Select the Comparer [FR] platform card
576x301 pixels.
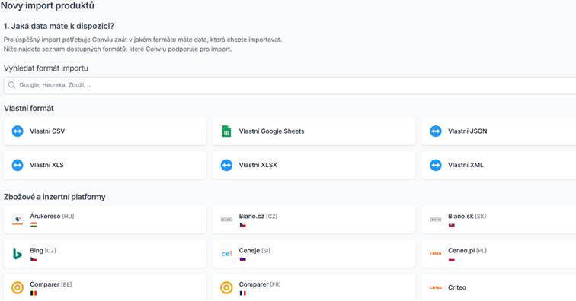[314, 287]
